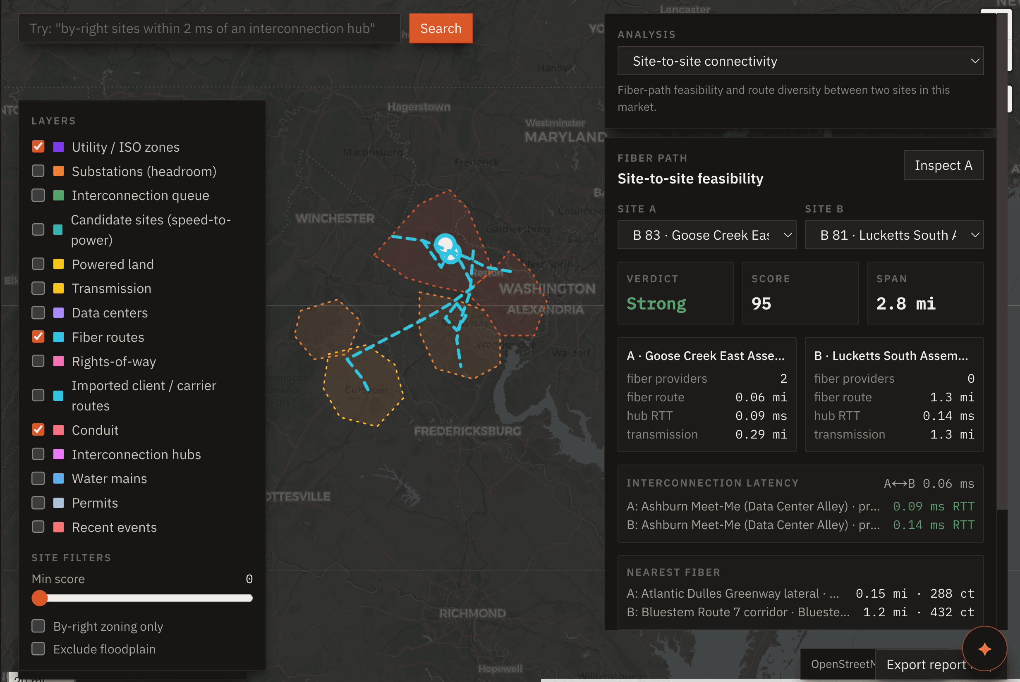Click the yellow Transmission swatch
Viewport: 1020px width, 682px height.
click(x=58, y=289)
